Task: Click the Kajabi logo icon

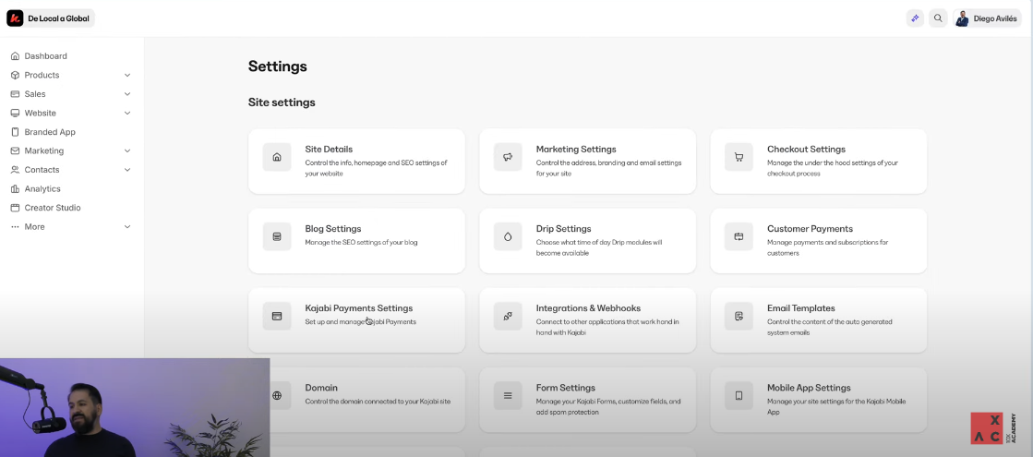Action: [15, 18]
